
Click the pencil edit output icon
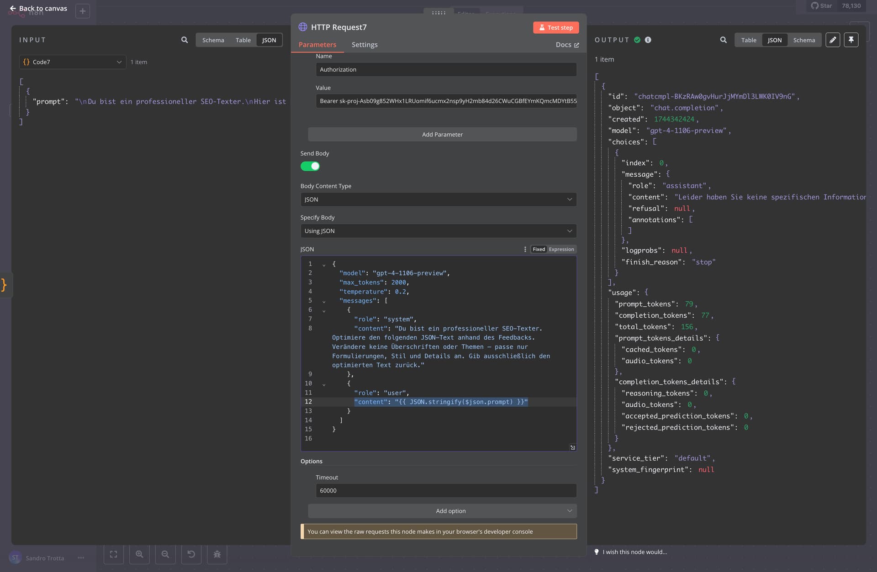click(x=833, y=40)
